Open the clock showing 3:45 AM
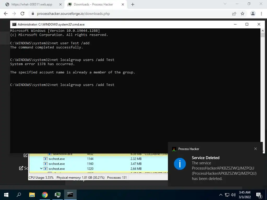Image resolution: width=267 pixels, height=200 pixels. (245, 195)
